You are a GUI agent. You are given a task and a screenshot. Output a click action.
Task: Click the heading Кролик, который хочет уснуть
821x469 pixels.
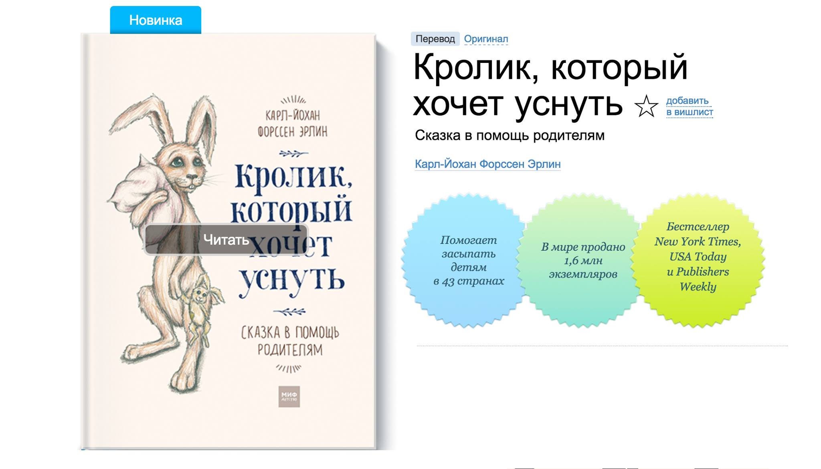click(x=550, y=86)
